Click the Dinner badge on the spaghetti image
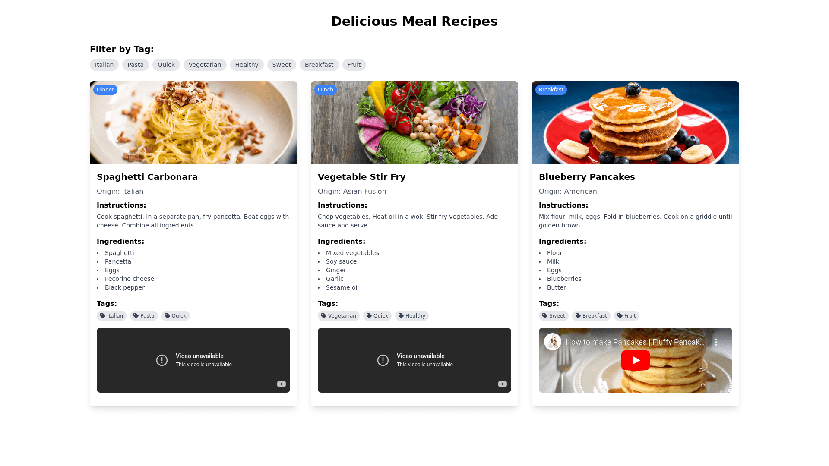The height and width of the screenshot is (466, 829). [x=105, y=90]
